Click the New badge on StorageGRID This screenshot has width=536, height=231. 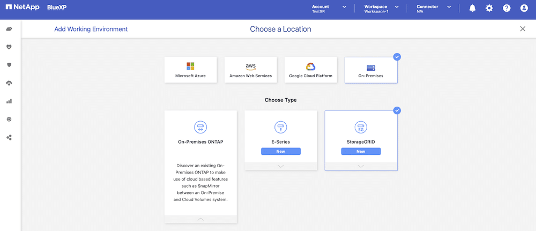361,151
